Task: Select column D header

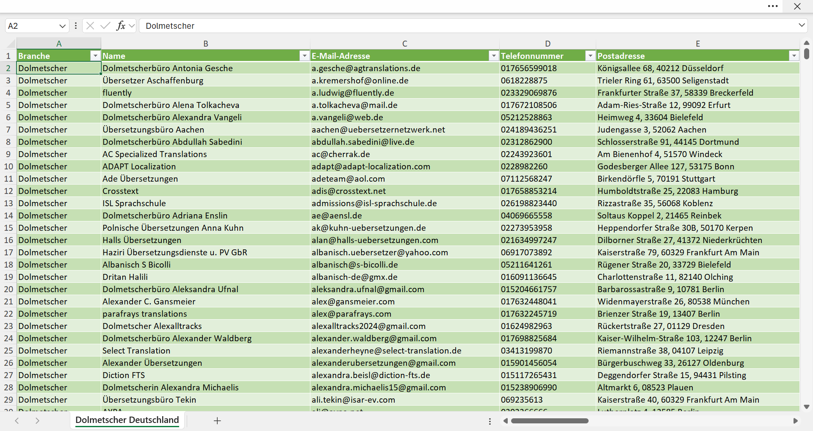Action: click(548, 44)
